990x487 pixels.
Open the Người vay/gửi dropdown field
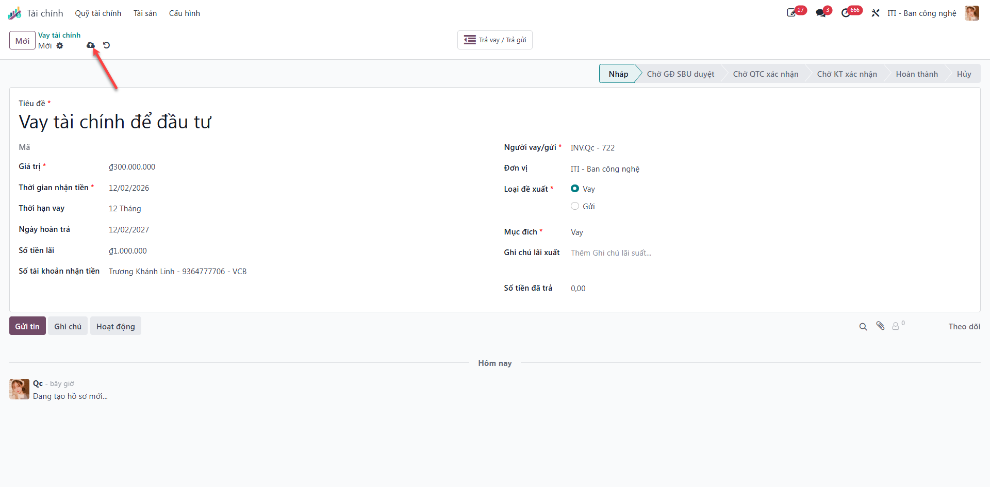tap(770, 148)
